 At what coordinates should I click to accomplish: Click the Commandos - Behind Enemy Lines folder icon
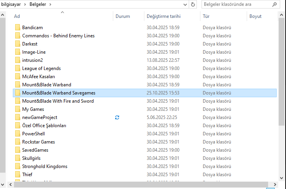(x=18, y=36)
